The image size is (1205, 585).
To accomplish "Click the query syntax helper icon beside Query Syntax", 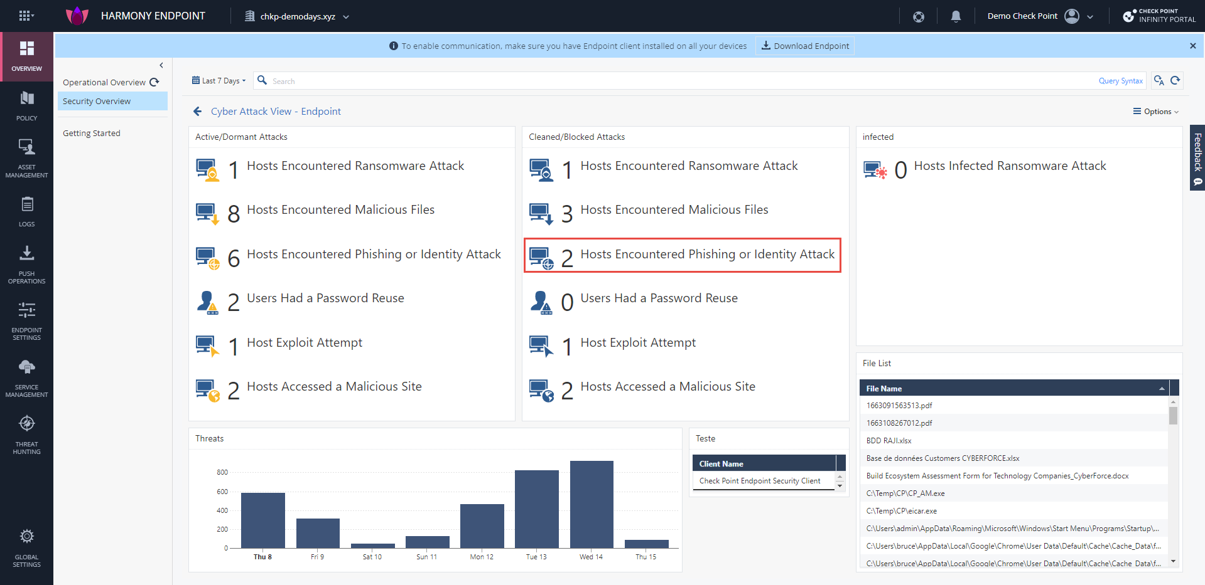I will 1159,80.
